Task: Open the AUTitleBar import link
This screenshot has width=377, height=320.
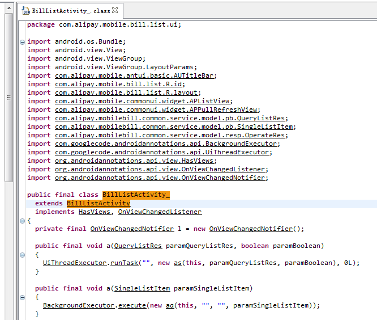Action: pos(134,75)
